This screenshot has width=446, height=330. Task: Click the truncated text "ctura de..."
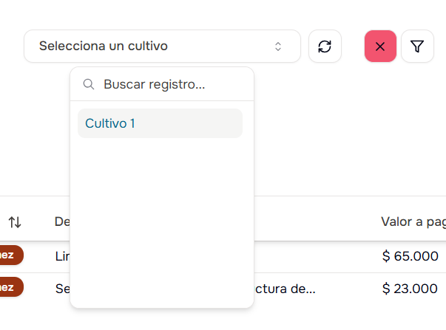click(285, 288)
